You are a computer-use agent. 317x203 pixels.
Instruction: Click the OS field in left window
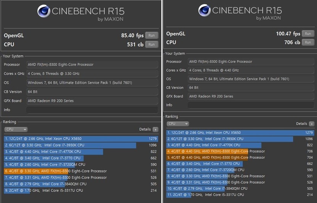[92, 83]
